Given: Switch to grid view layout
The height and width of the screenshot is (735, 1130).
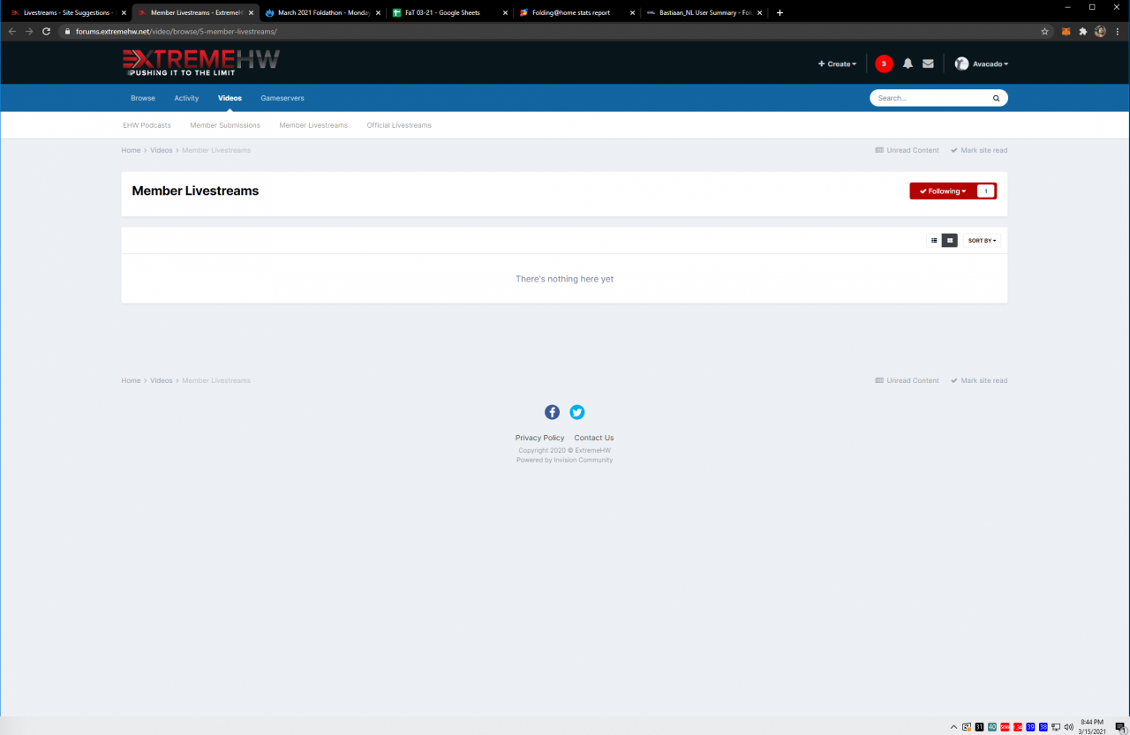Looking at the screenshot, I should pos(949,240).
